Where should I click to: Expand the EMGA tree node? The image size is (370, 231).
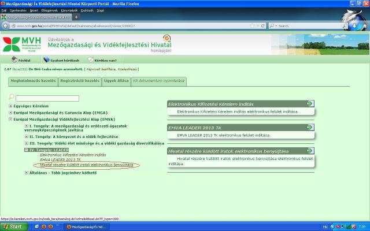click(10, 113)
